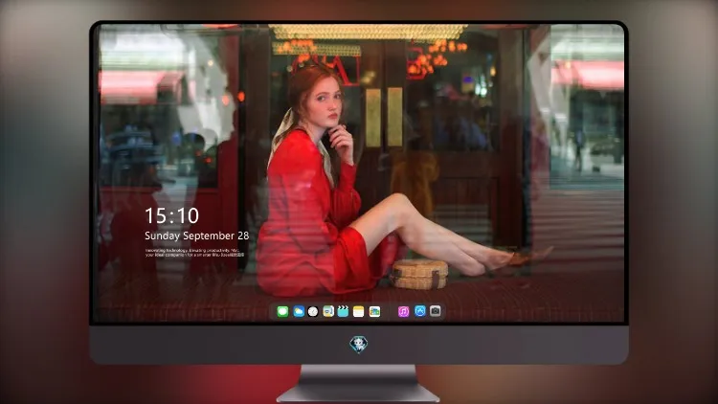Click the Sunday September 28 date text
Viewport: 718px width, 404px height.
[197, 236]
